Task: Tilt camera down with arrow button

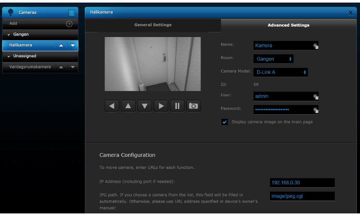Action: tap(145, 106)
